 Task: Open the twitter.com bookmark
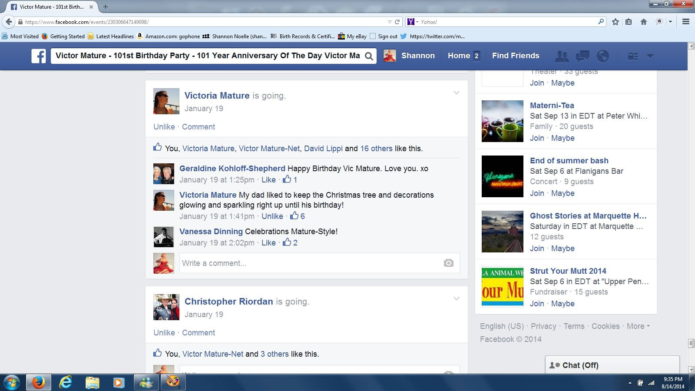pos(433,36)
